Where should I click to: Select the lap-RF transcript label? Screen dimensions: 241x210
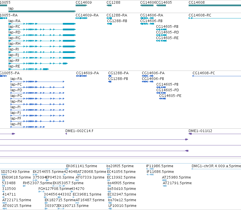[x=14, y=61]
